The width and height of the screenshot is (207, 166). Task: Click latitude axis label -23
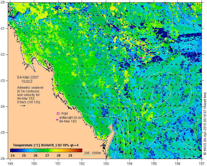pyautogui.click(x=3, y=81)
